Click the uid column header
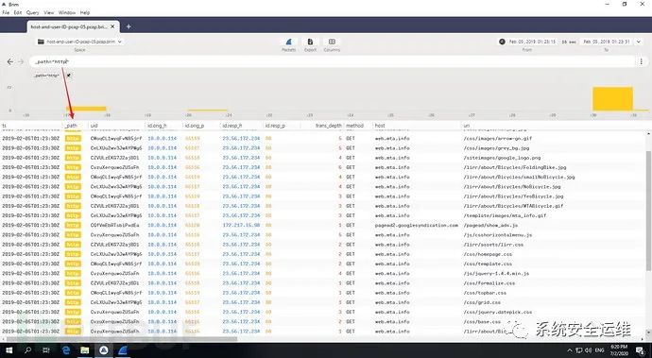This screenshot has height=358, width=652. click(94, 125)
